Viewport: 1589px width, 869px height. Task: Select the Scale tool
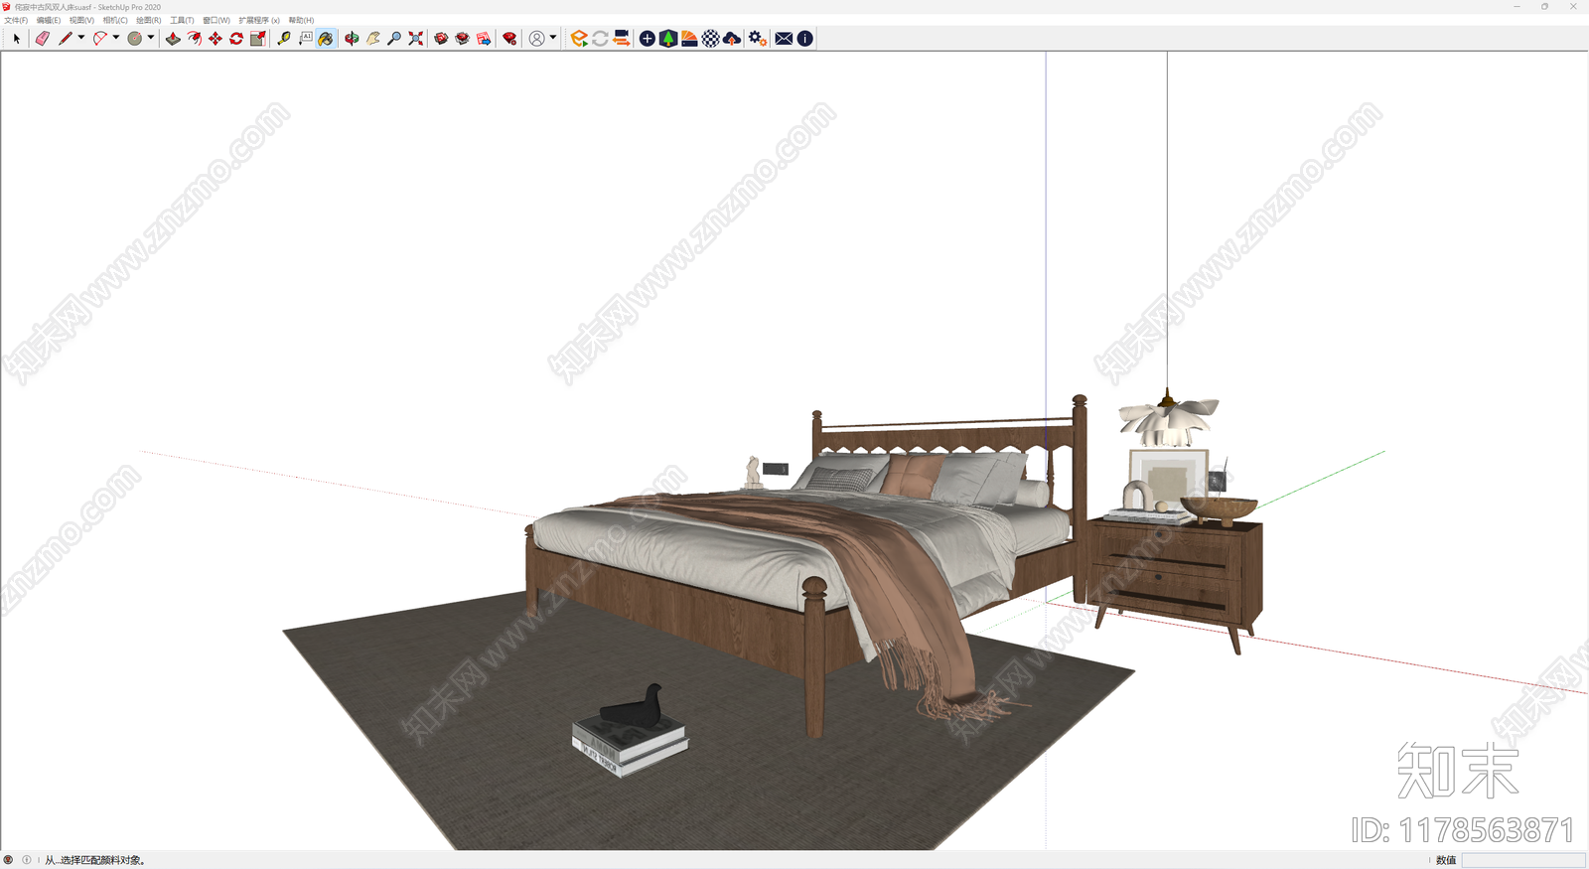[258, 39]
